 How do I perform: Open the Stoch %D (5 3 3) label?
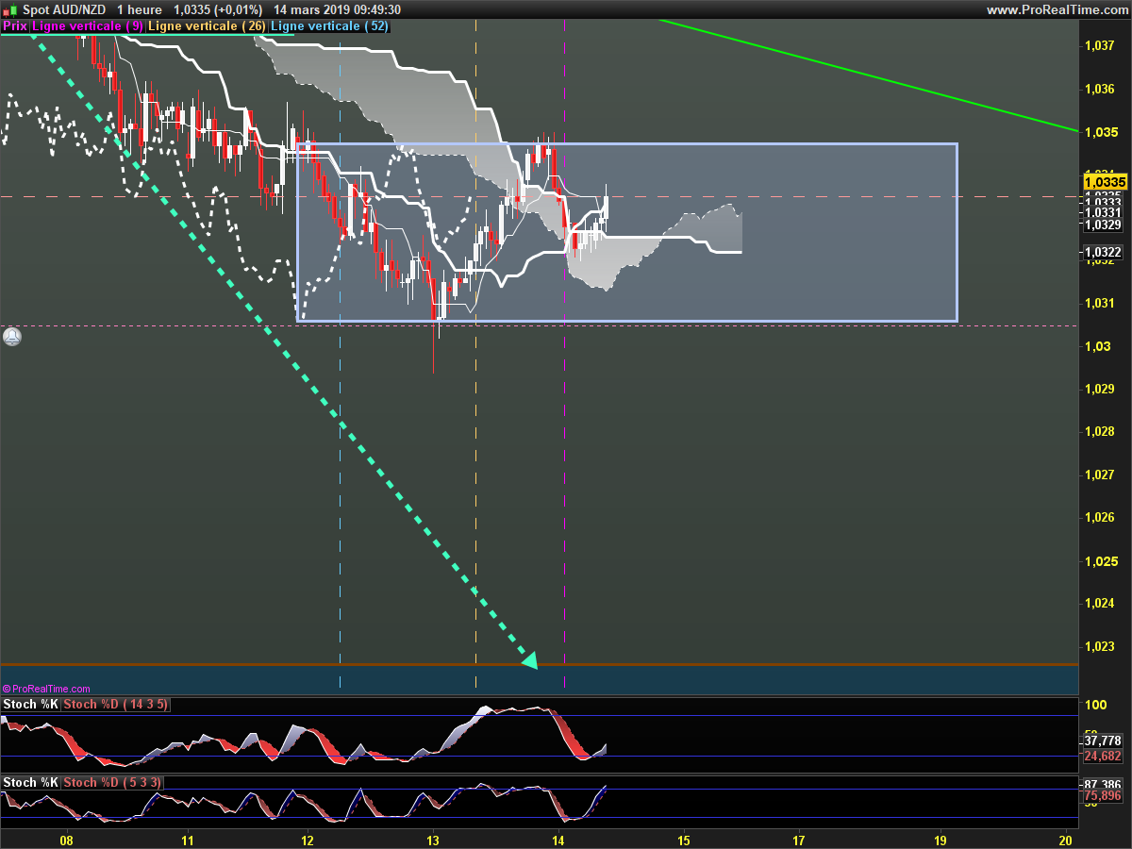click(x=112, y=783)
